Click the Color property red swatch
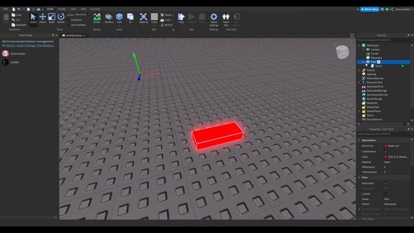 coord(386,157)
